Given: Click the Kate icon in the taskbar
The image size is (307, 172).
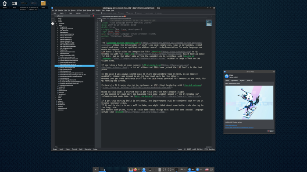Looking at the screenshot, I should 191,169.
